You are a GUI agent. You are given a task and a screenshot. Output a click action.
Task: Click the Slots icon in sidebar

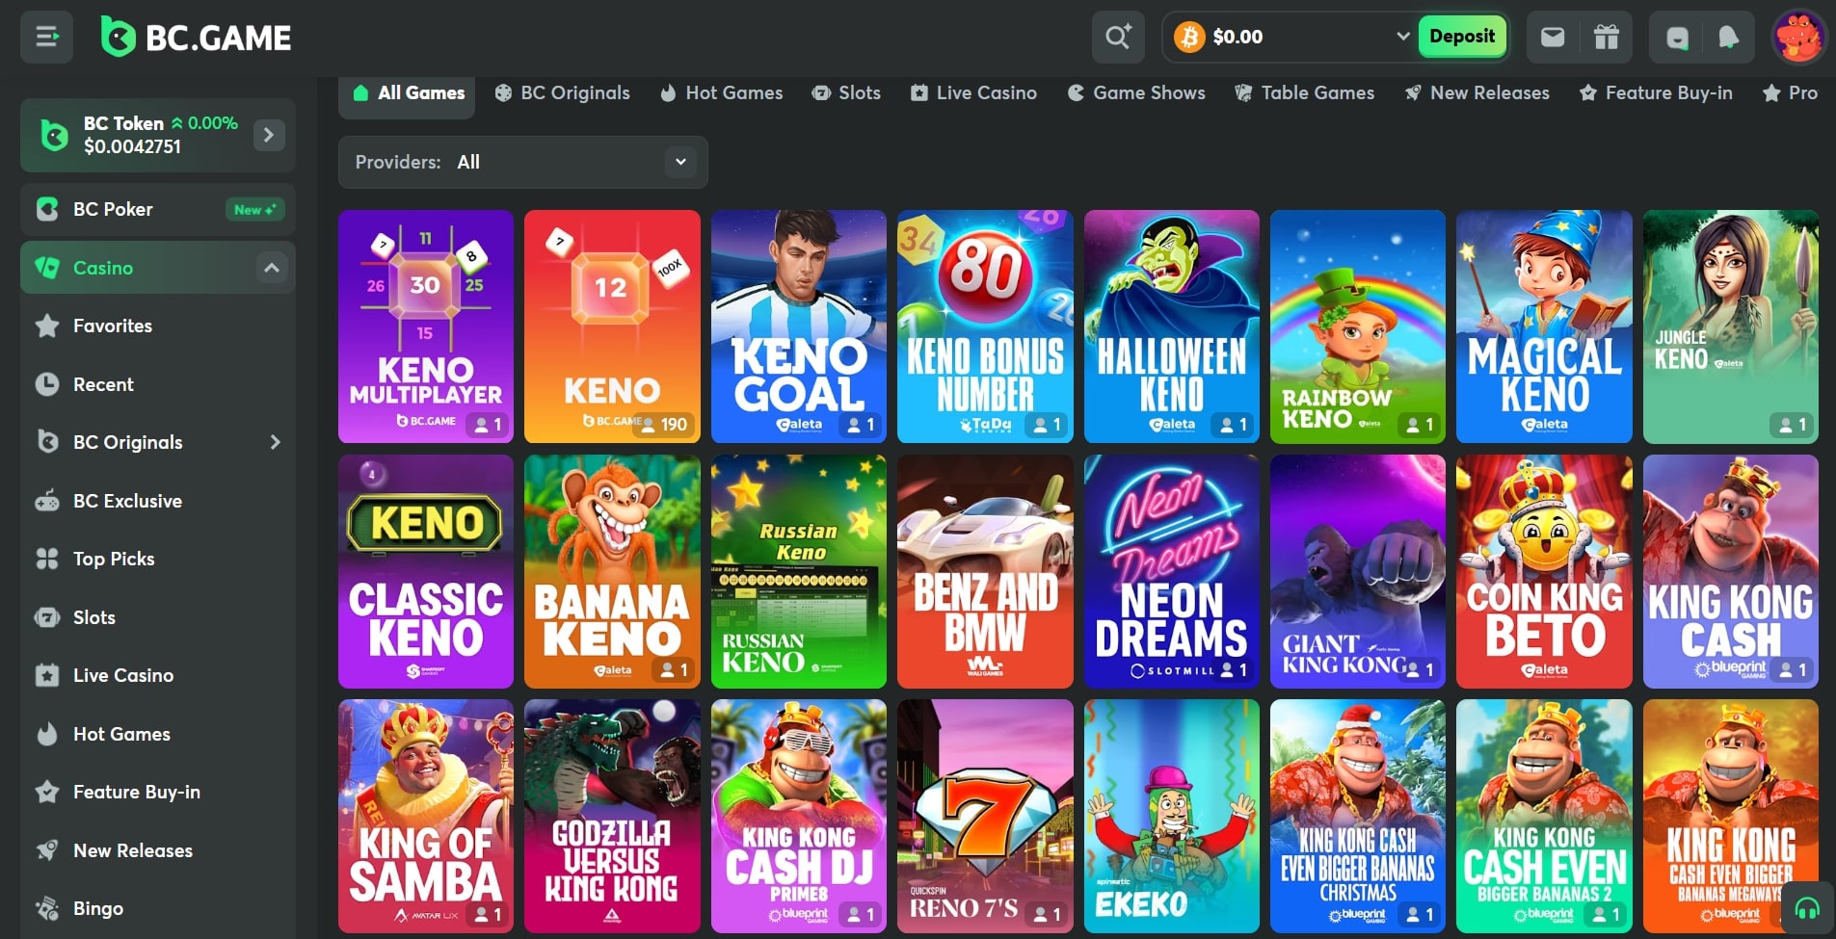pos(47,617)
